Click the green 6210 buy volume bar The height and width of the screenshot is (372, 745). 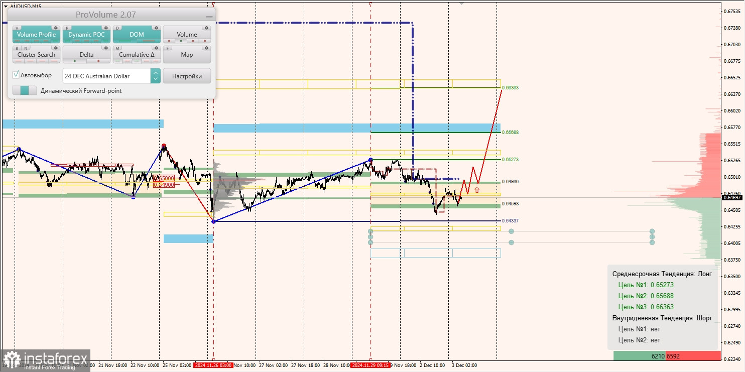(x=640, y=356)
